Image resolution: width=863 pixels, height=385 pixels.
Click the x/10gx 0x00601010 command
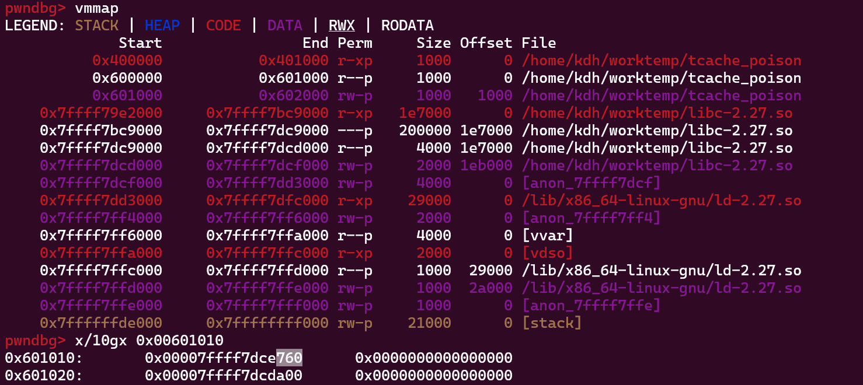(x=149, y=341)
